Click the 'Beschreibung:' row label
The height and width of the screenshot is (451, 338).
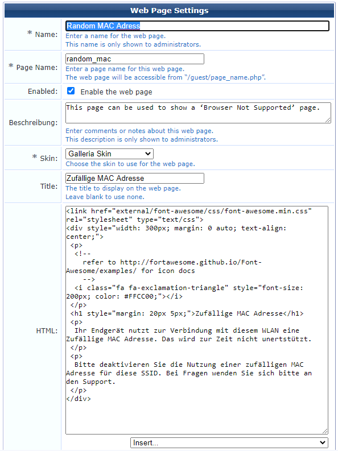pyautogui.click(x=33, y=122)
